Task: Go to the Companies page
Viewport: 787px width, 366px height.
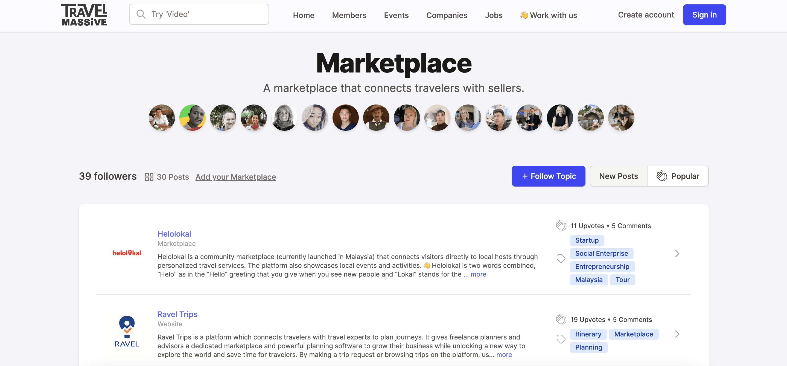Action: pos(446,15)
